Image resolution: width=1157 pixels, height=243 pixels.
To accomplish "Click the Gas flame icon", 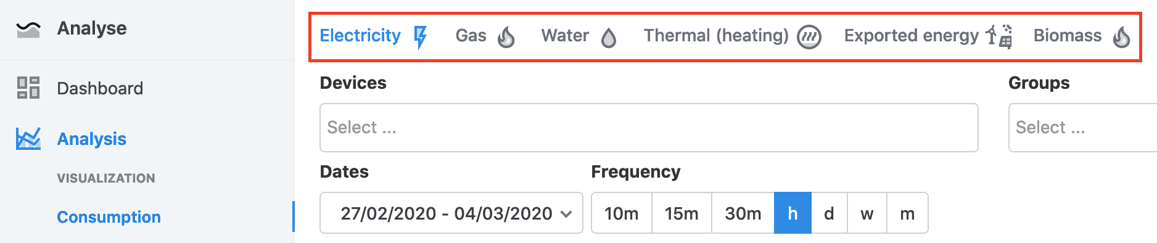I will point(506,37).
